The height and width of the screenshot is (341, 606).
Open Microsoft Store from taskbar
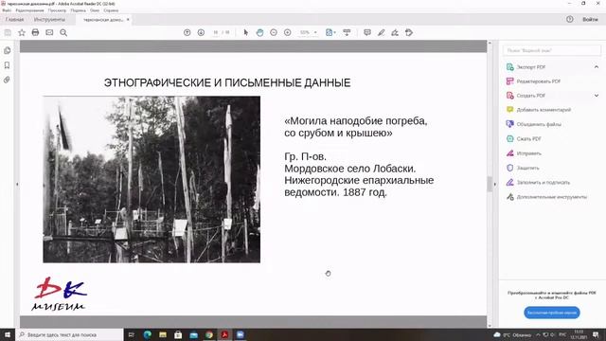[x=178, y=334]
